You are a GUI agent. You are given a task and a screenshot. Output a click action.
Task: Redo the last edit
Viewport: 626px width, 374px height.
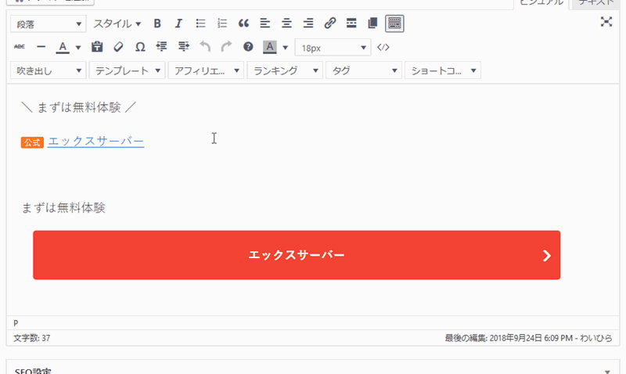(226, 47)
